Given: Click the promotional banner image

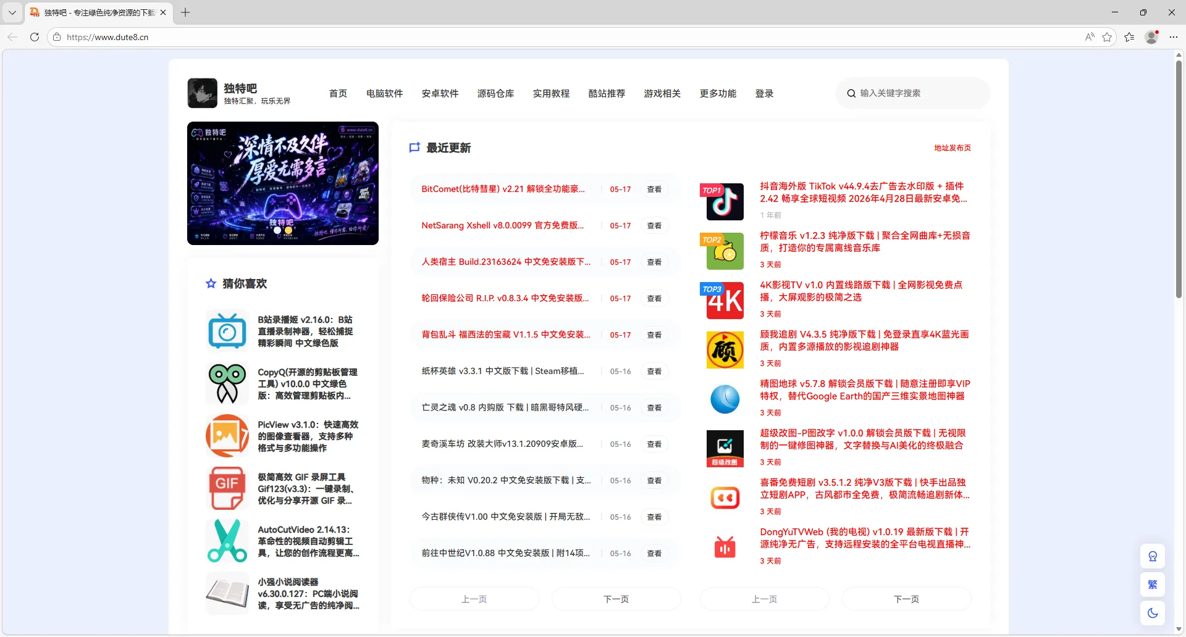Looking at the screenshot, I should 283,183.
